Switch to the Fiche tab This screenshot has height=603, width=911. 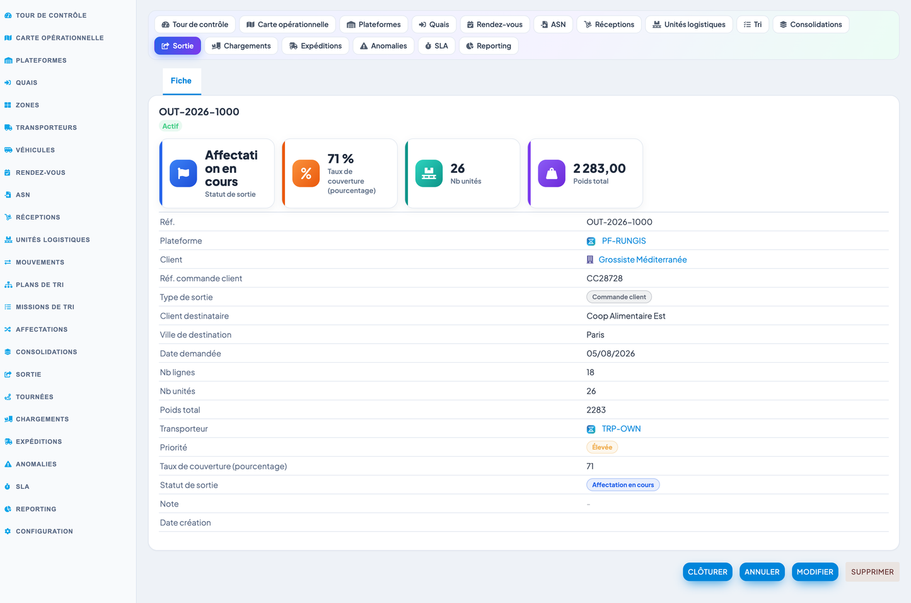tap(181, 81)
